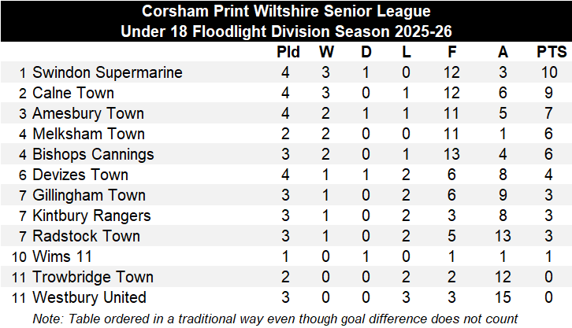Viewport: 572px width, 328px height.
Task: Click the Amesbury Town team name
Action: click(x=88, y=113)
